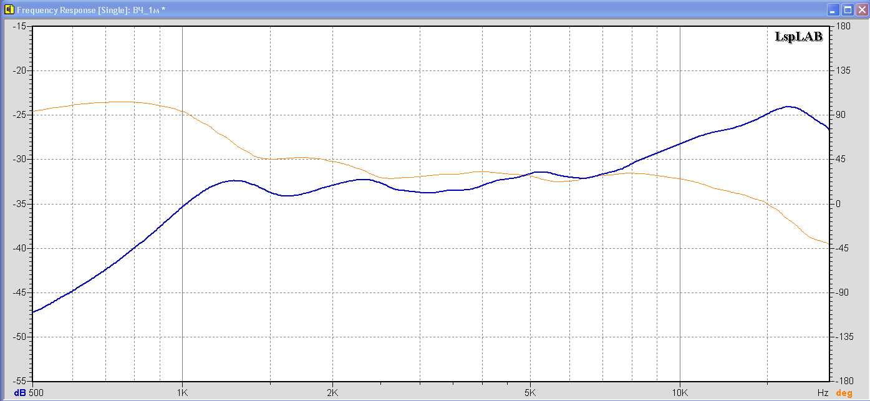Click the Hz unit label on the frequency axis
The image size is (870, 401).
(823, 393)
